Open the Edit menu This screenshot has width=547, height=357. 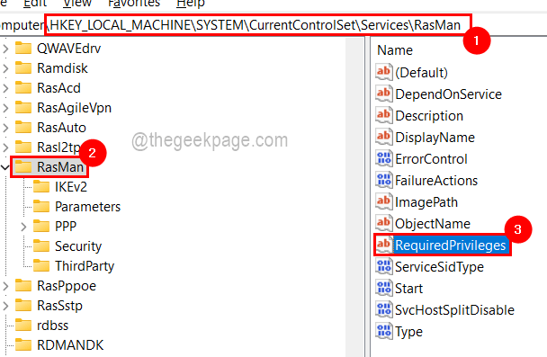point(35,3)
